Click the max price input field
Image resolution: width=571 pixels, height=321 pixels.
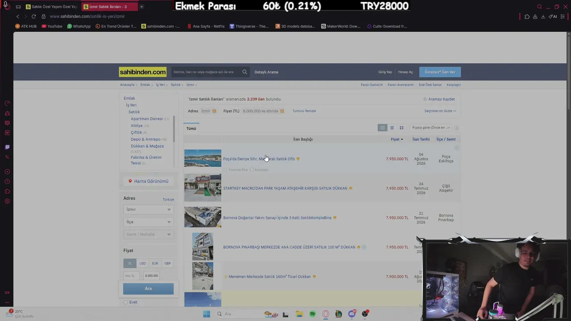point(152,276)
